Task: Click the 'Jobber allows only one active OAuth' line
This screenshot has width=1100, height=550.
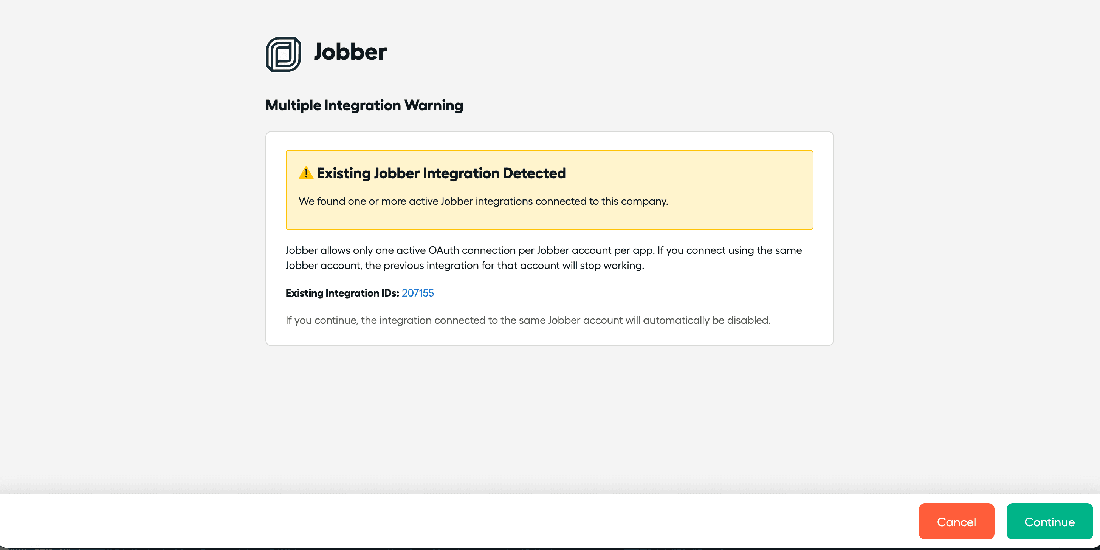Action: coord(543,250)
